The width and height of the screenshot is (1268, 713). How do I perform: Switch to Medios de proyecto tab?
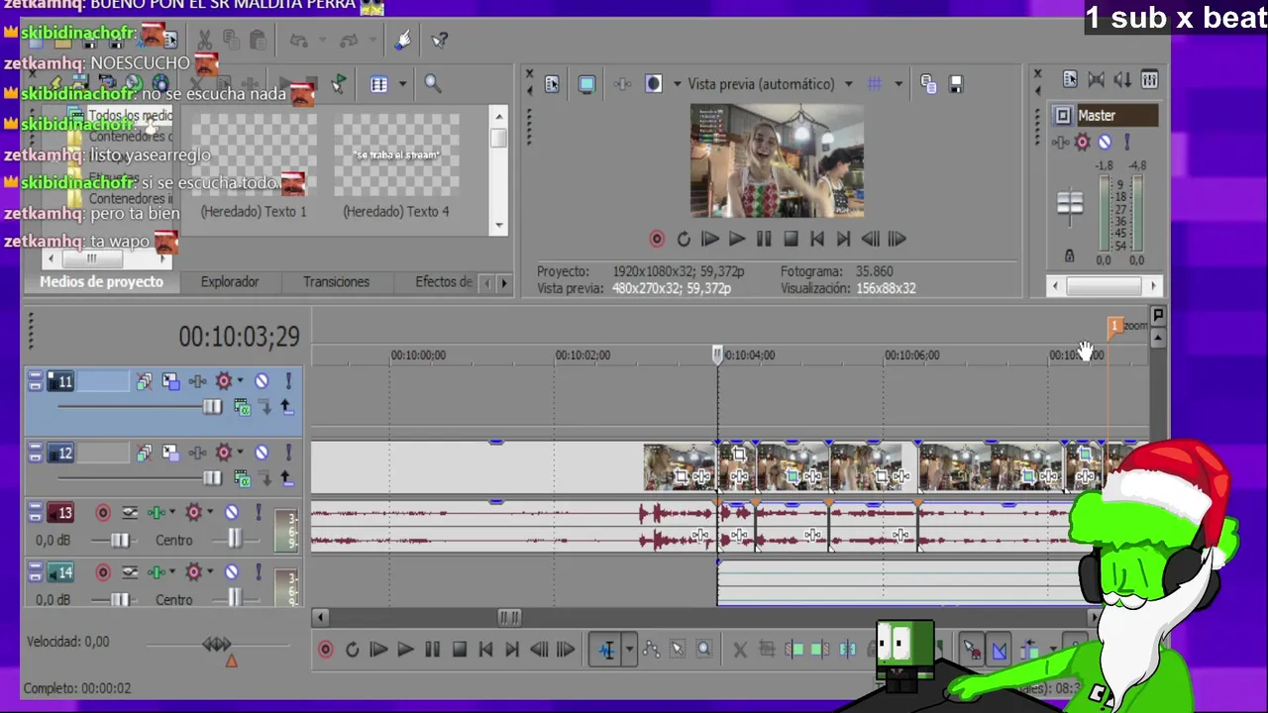[x=101, y=282]
